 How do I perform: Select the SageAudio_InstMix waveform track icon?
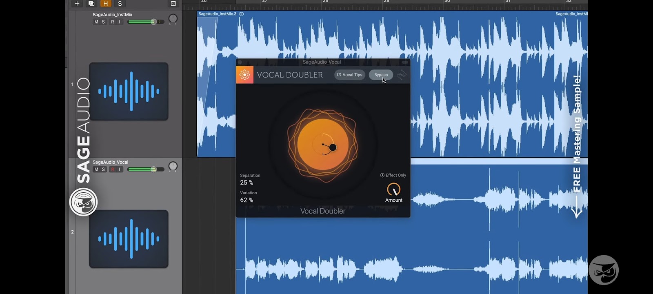129,91
